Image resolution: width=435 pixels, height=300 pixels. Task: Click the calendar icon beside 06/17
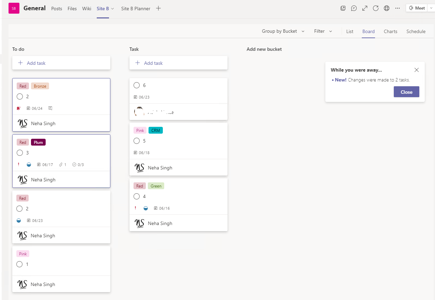(39, 165)
